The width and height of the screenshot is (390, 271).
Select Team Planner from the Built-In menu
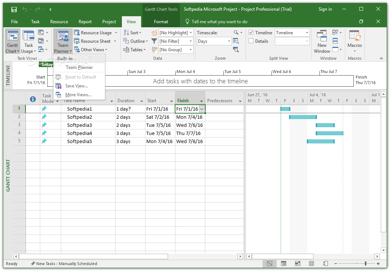click(79, 67)
